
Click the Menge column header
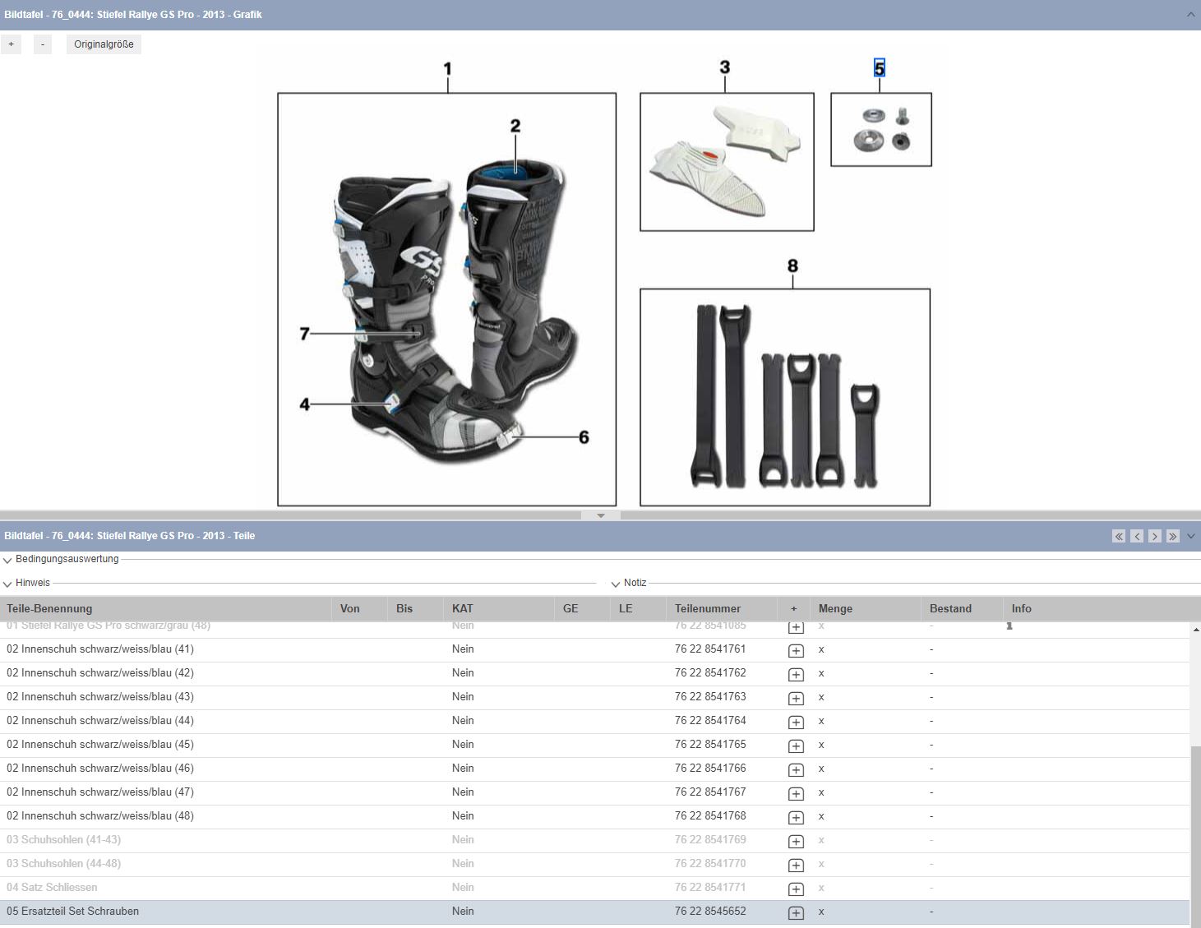click(x=866, y=609)
